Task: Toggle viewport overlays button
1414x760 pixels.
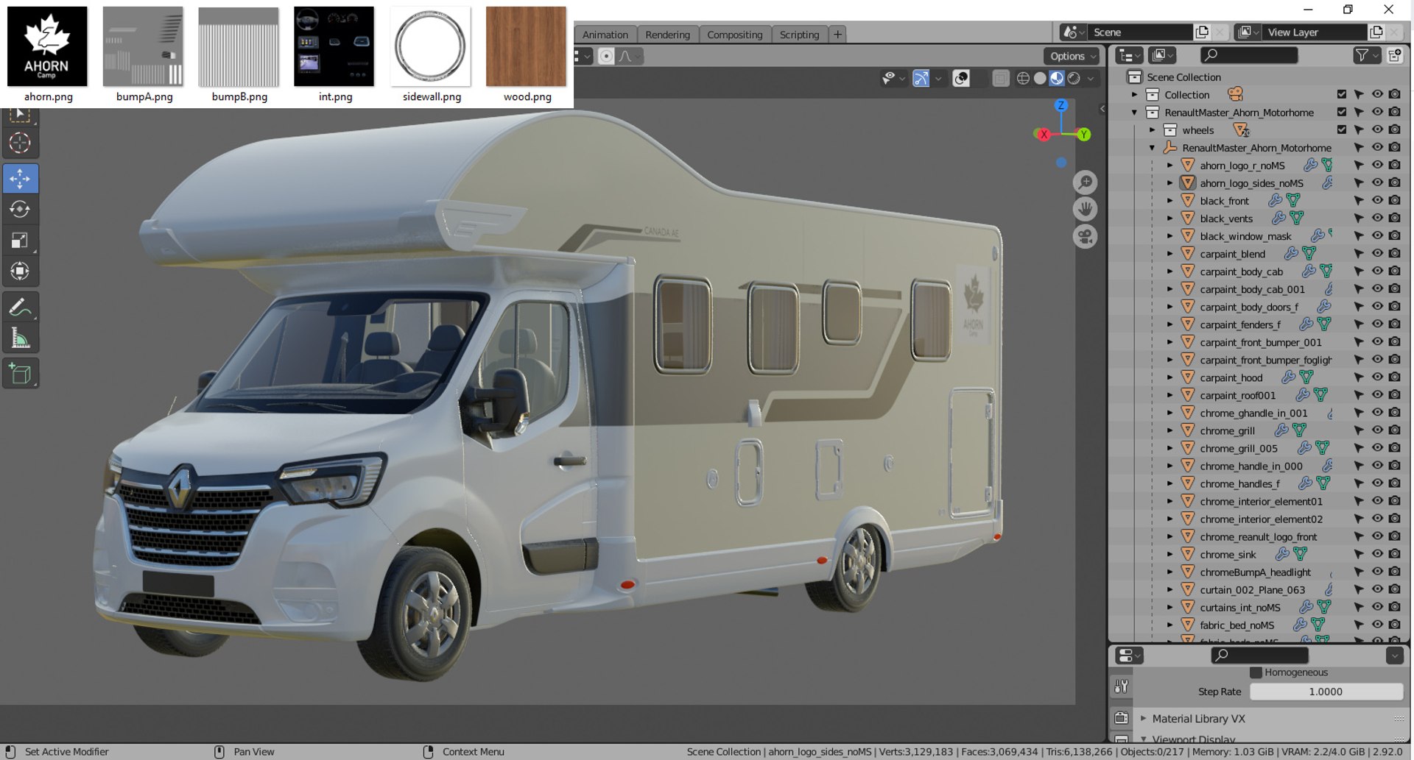Action: pyautogui.click(x=961, y=78)
